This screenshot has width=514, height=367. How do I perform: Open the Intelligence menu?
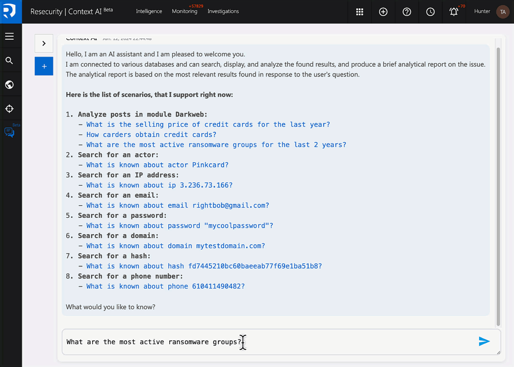pos(149,11)
